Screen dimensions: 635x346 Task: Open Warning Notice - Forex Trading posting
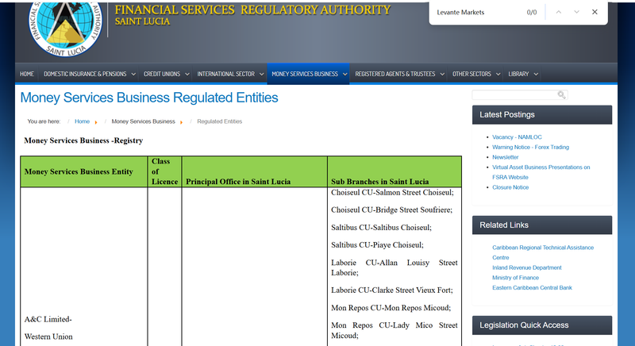(x=530, y=148)
